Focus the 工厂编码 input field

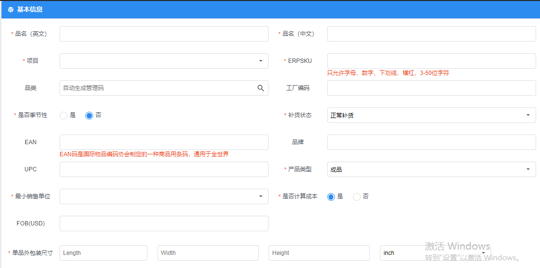click(x=431, y=88)
